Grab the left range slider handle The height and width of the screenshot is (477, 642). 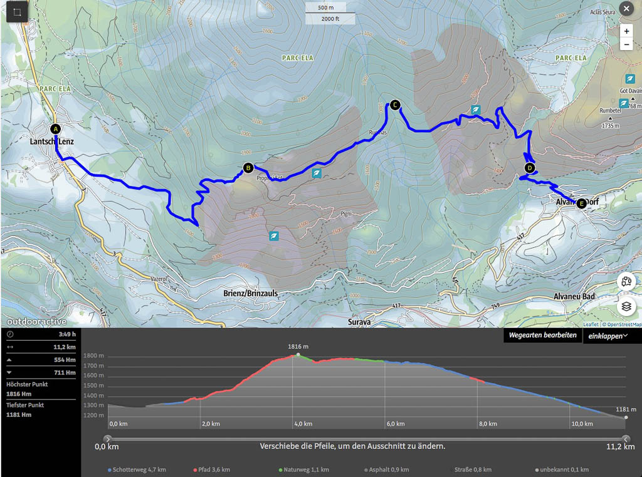pyautogui.click(x=107, y=439)
